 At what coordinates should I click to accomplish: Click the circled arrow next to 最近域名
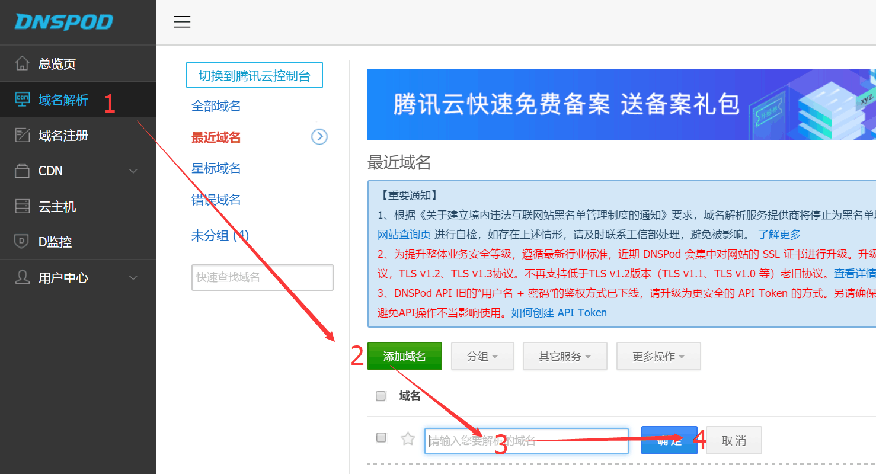(319, 137)
